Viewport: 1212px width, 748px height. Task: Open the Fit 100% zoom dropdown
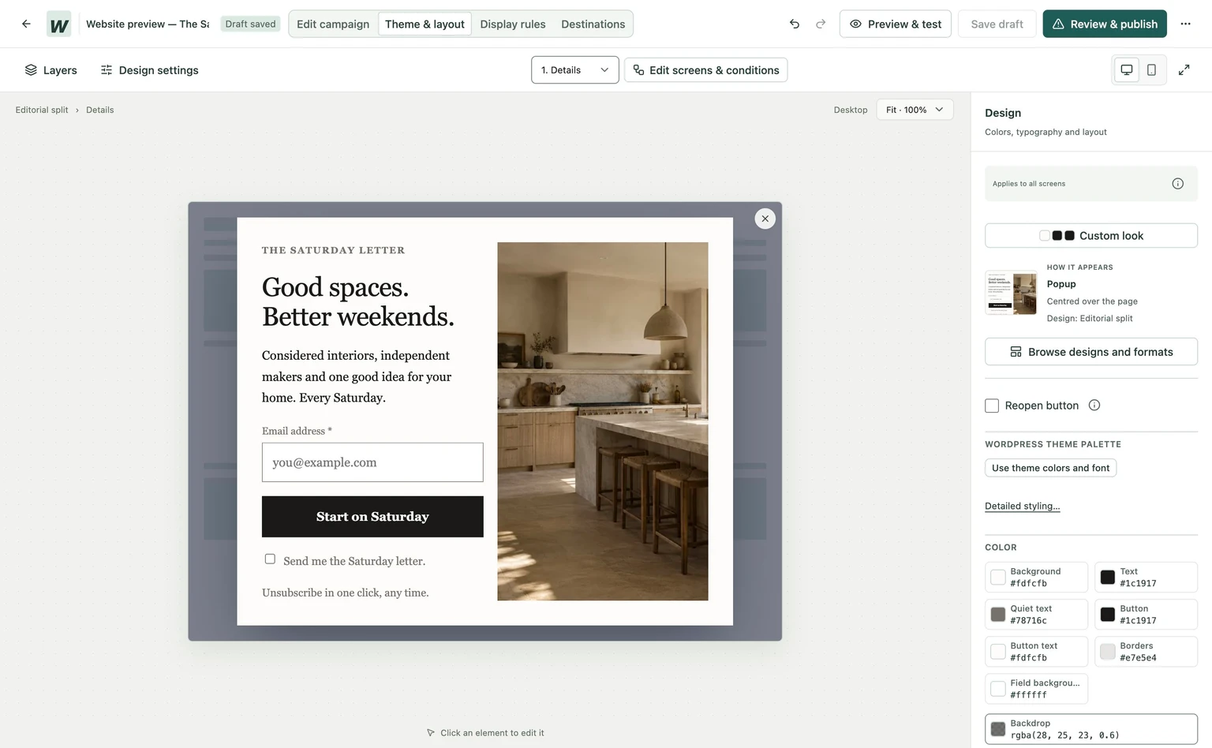(x=915, y=110)
